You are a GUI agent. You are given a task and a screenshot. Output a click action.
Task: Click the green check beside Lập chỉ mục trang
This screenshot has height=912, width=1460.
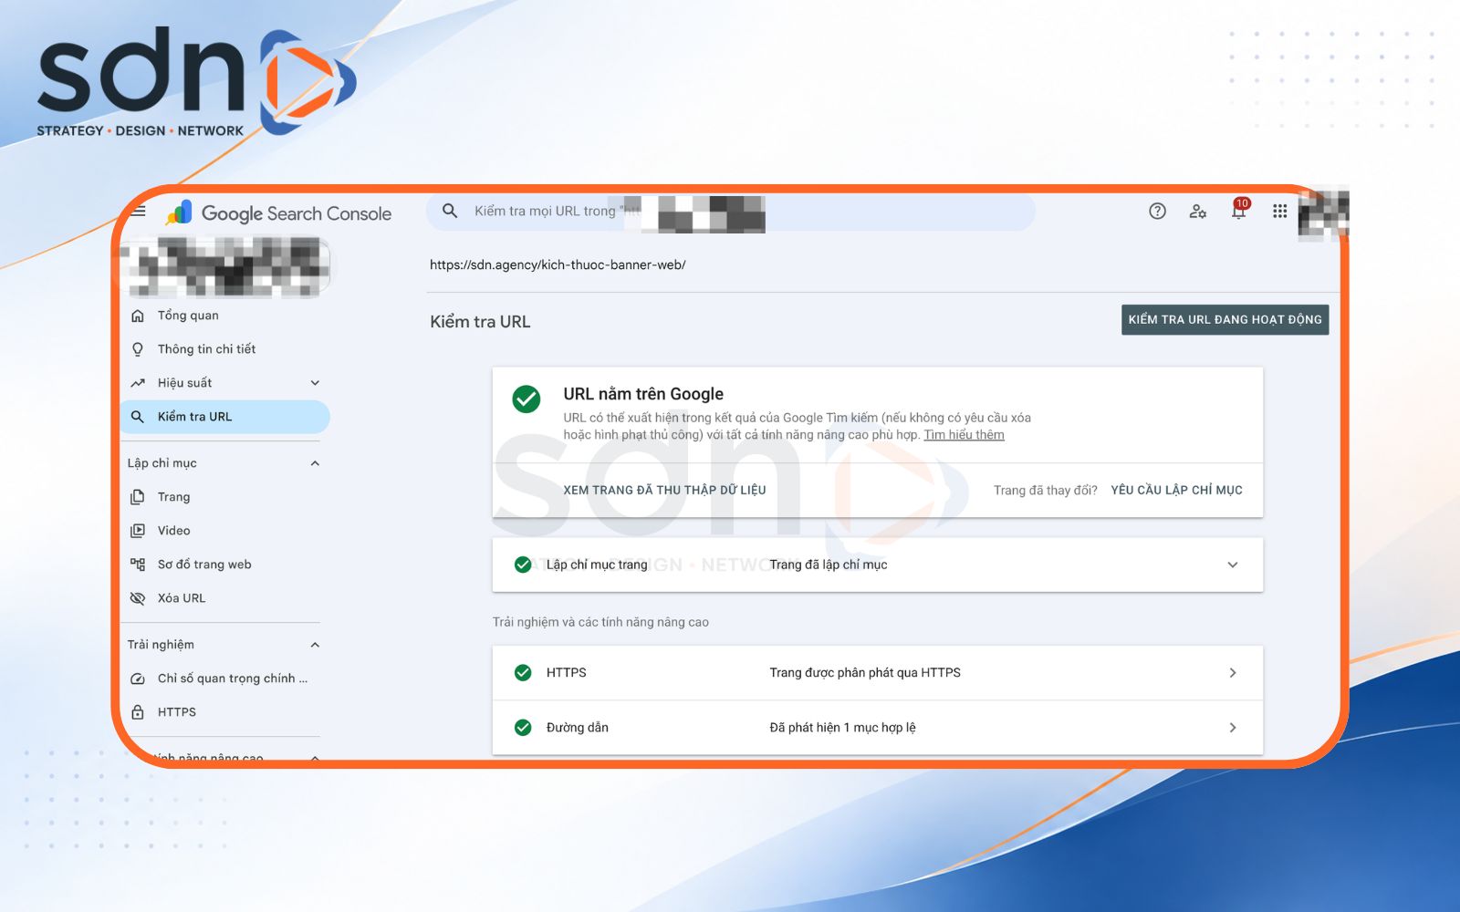[x=523, y=565]
